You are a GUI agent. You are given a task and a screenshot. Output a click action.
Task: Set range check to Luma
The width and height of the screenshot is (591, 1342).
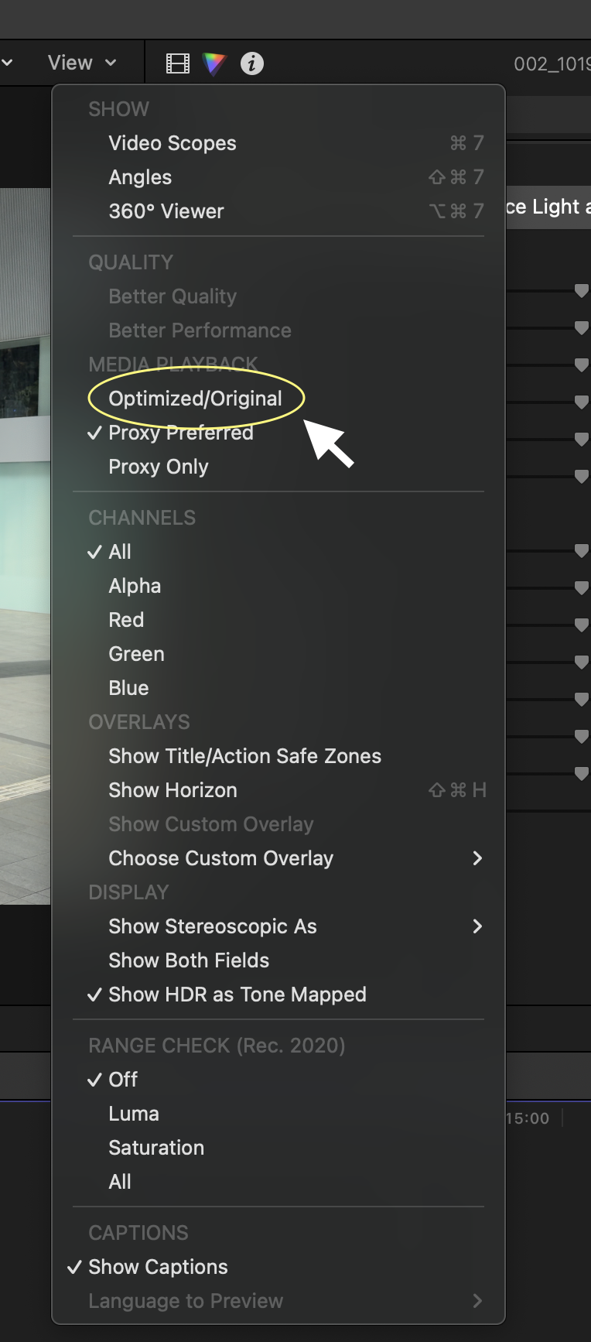pos(134,1114)
